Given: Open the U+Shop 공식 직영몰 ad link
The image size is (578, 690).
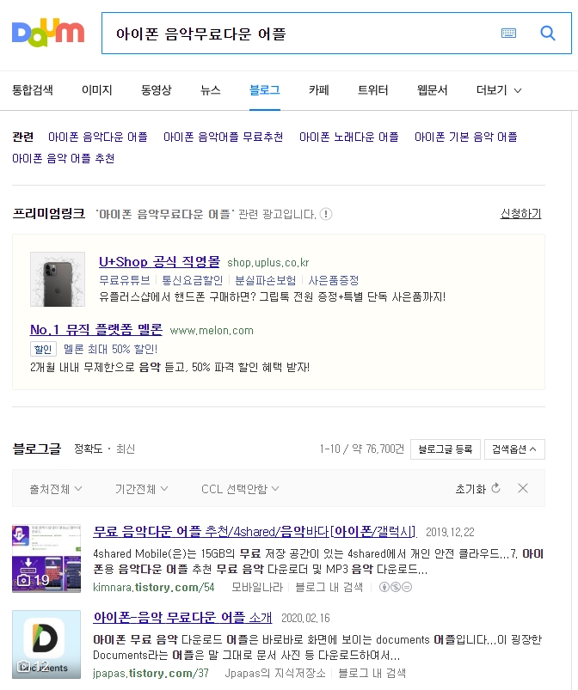Looking at the screenshot, I should [159, 262].
